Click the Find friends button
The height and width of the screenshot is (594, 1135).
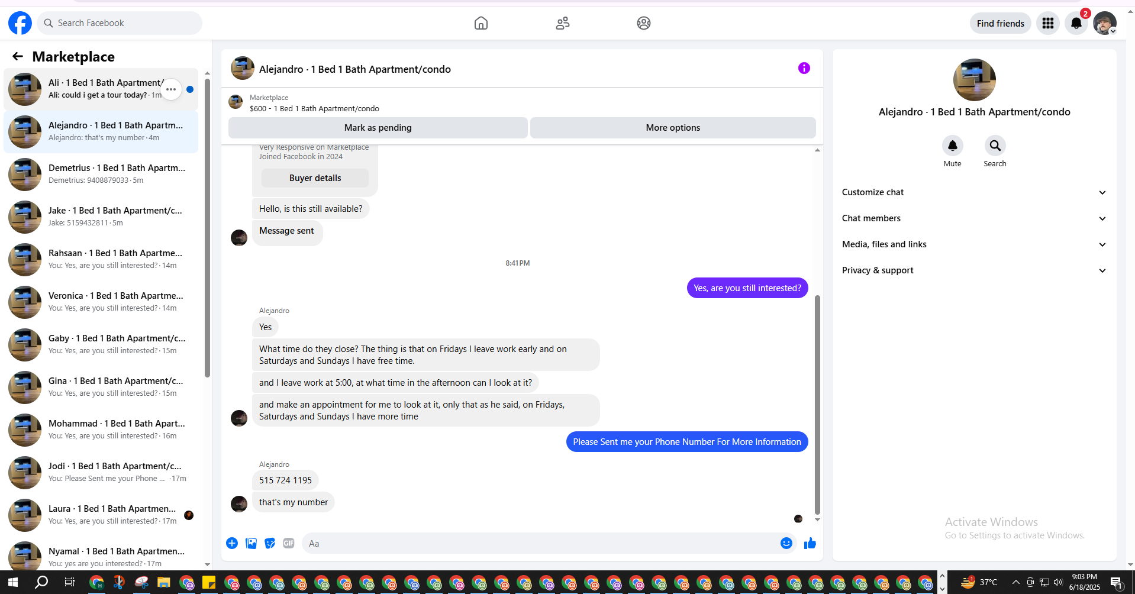(x=1001, y=23)
